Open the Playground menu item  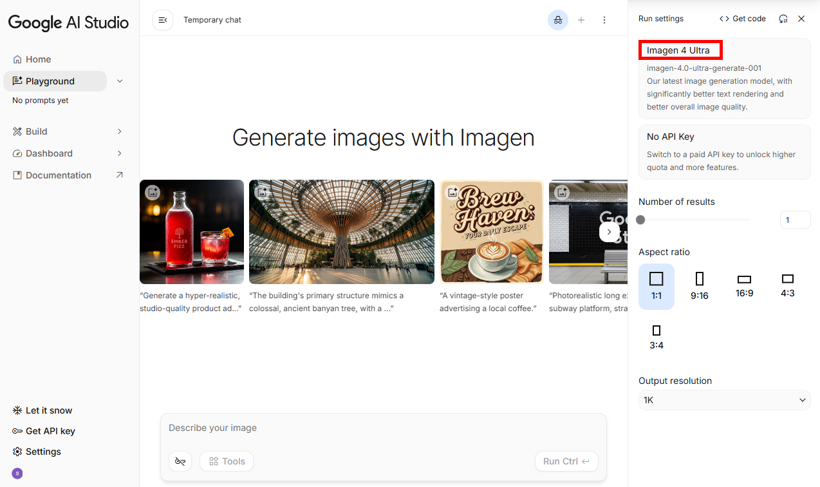(55, 81)
